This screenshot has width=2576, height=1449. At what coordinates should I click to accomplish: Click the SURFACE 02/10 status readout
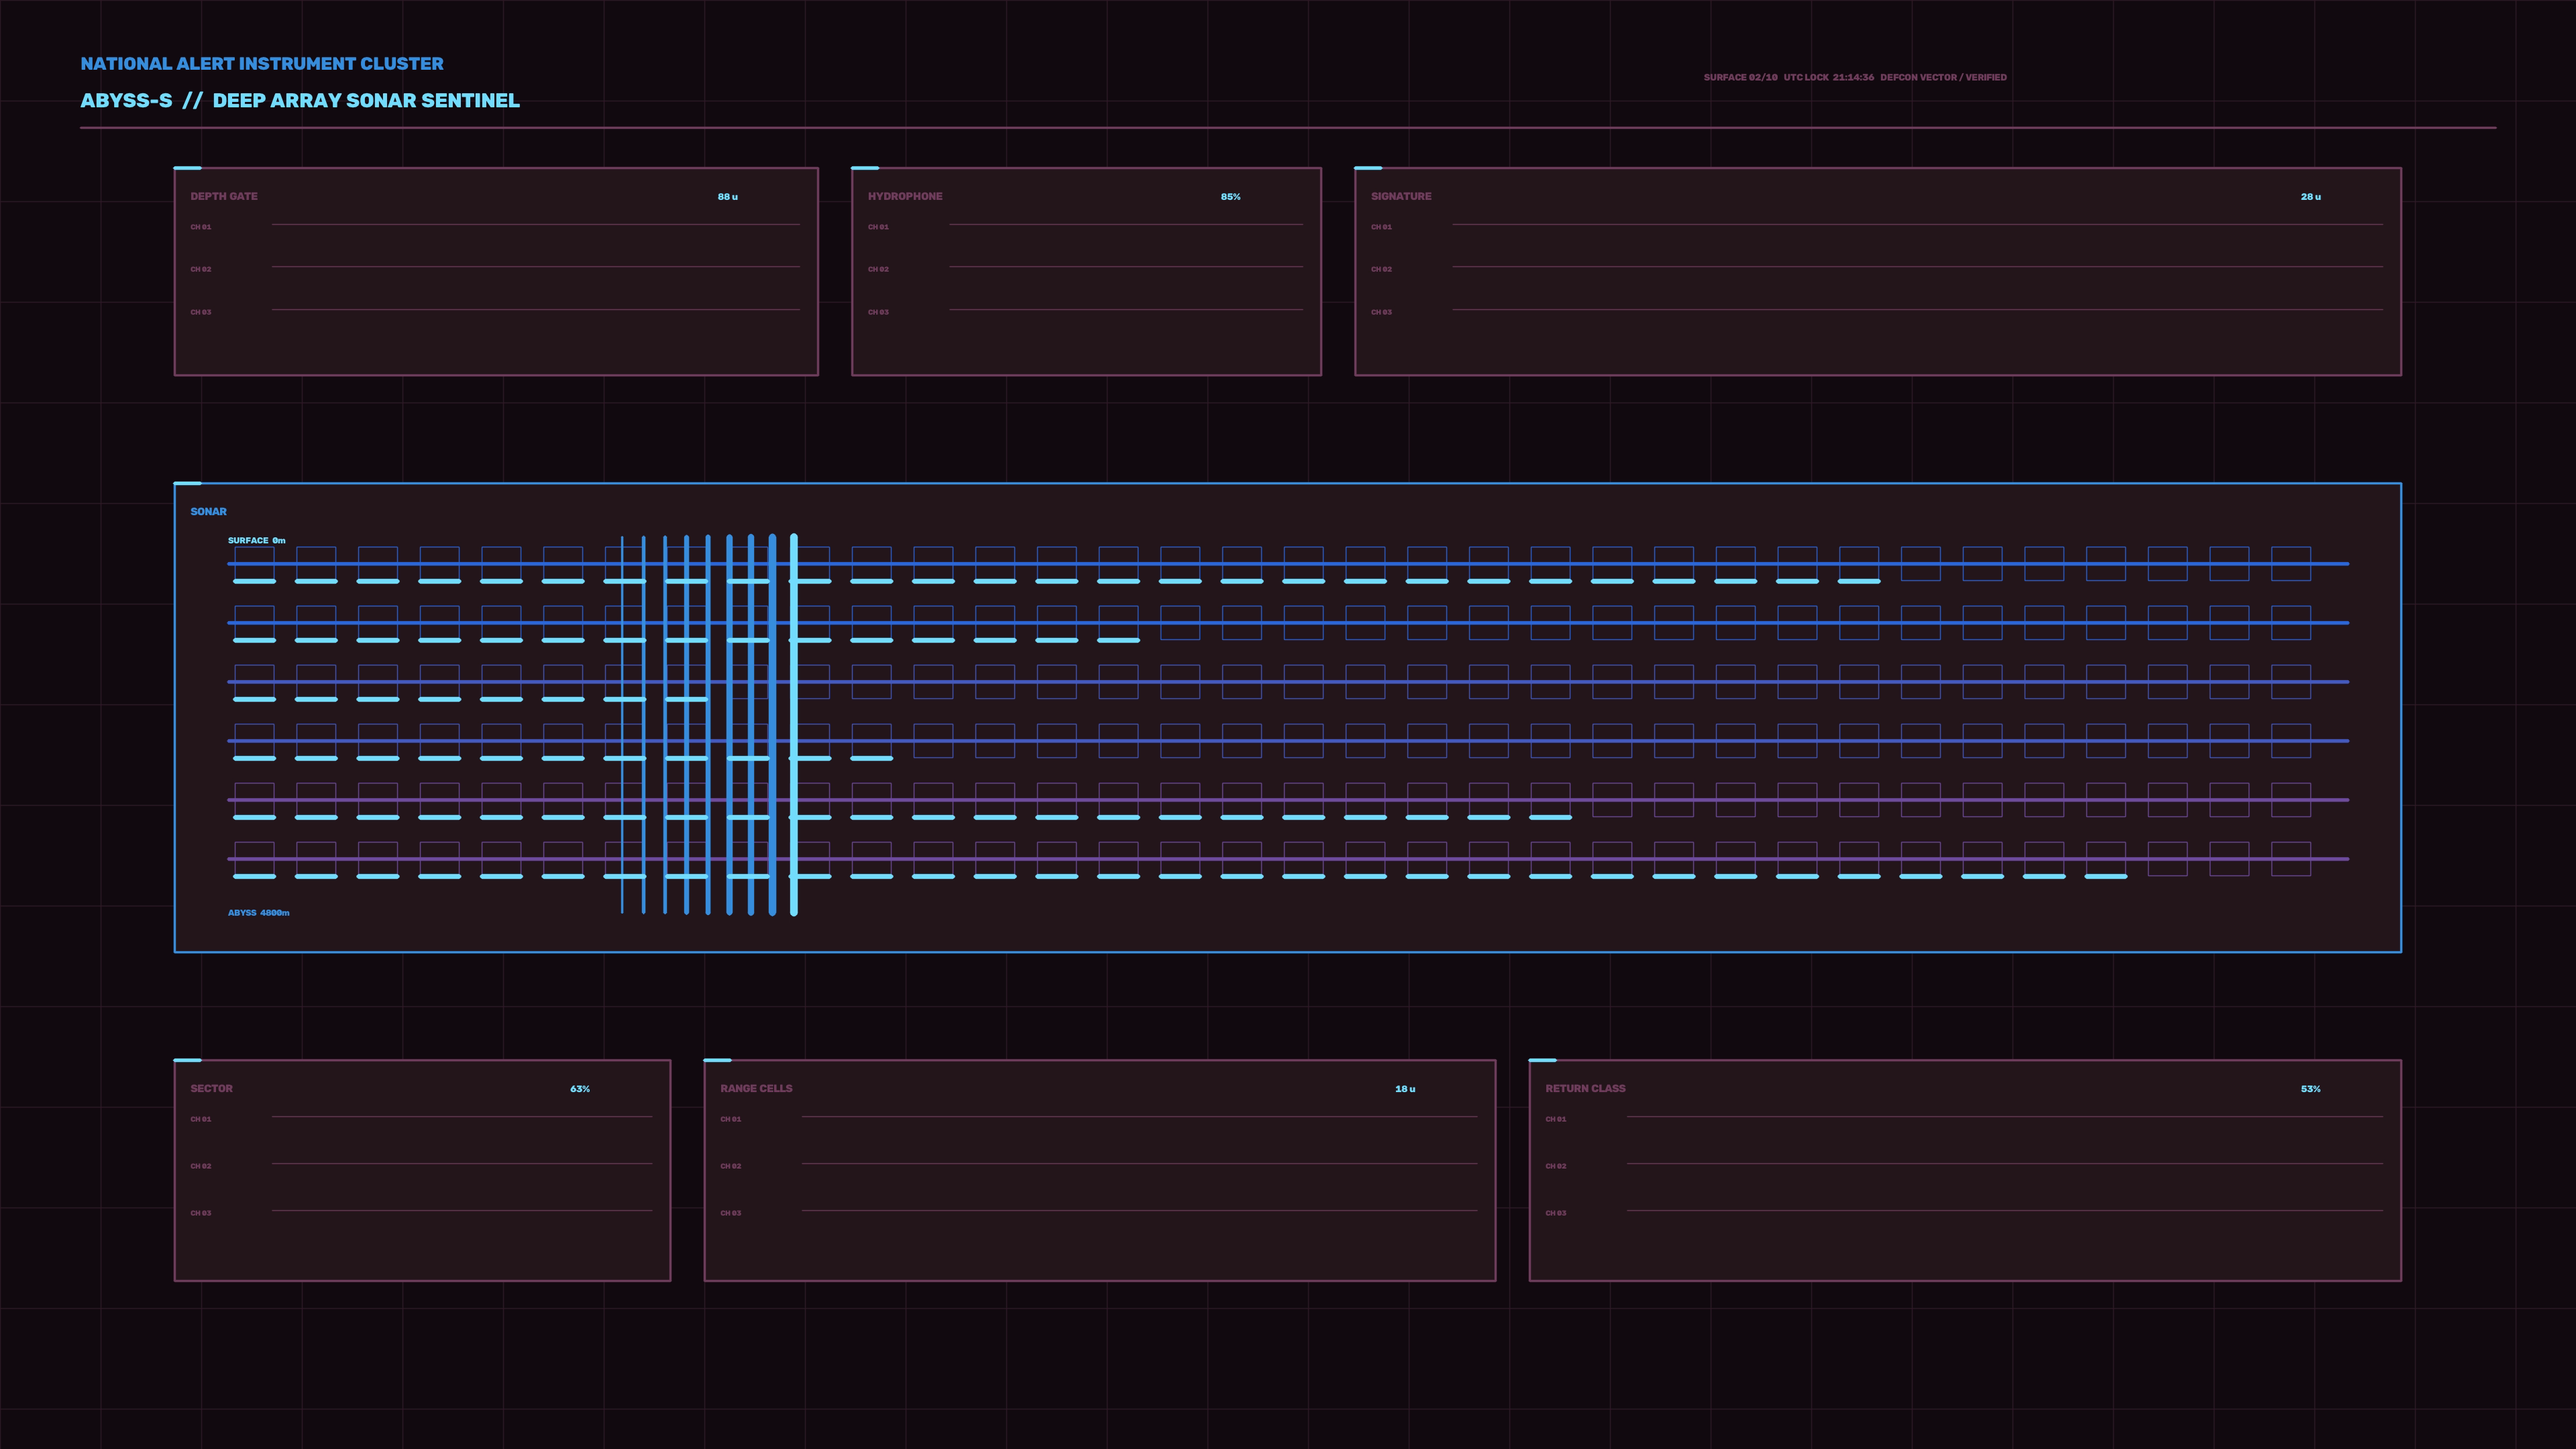pos(1741,77)
